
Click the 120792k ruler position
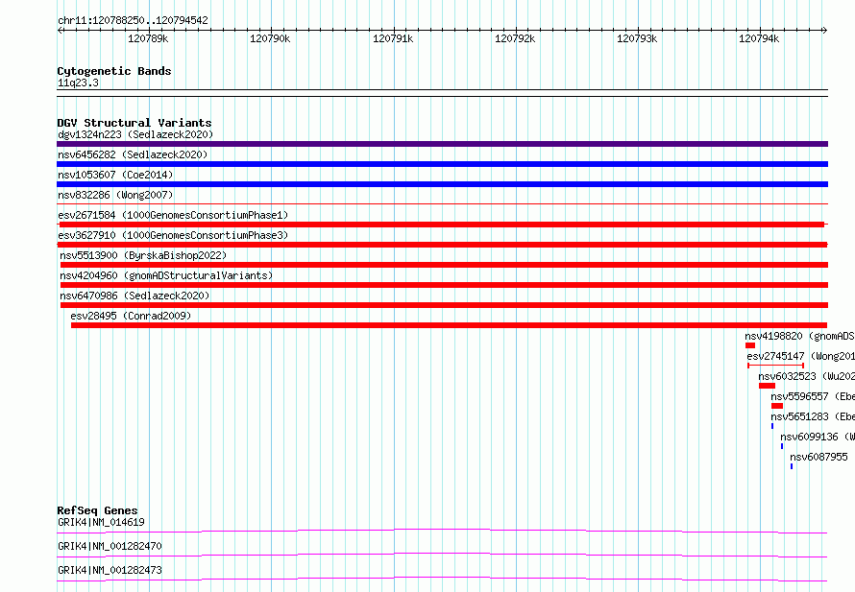click(515, 38)
